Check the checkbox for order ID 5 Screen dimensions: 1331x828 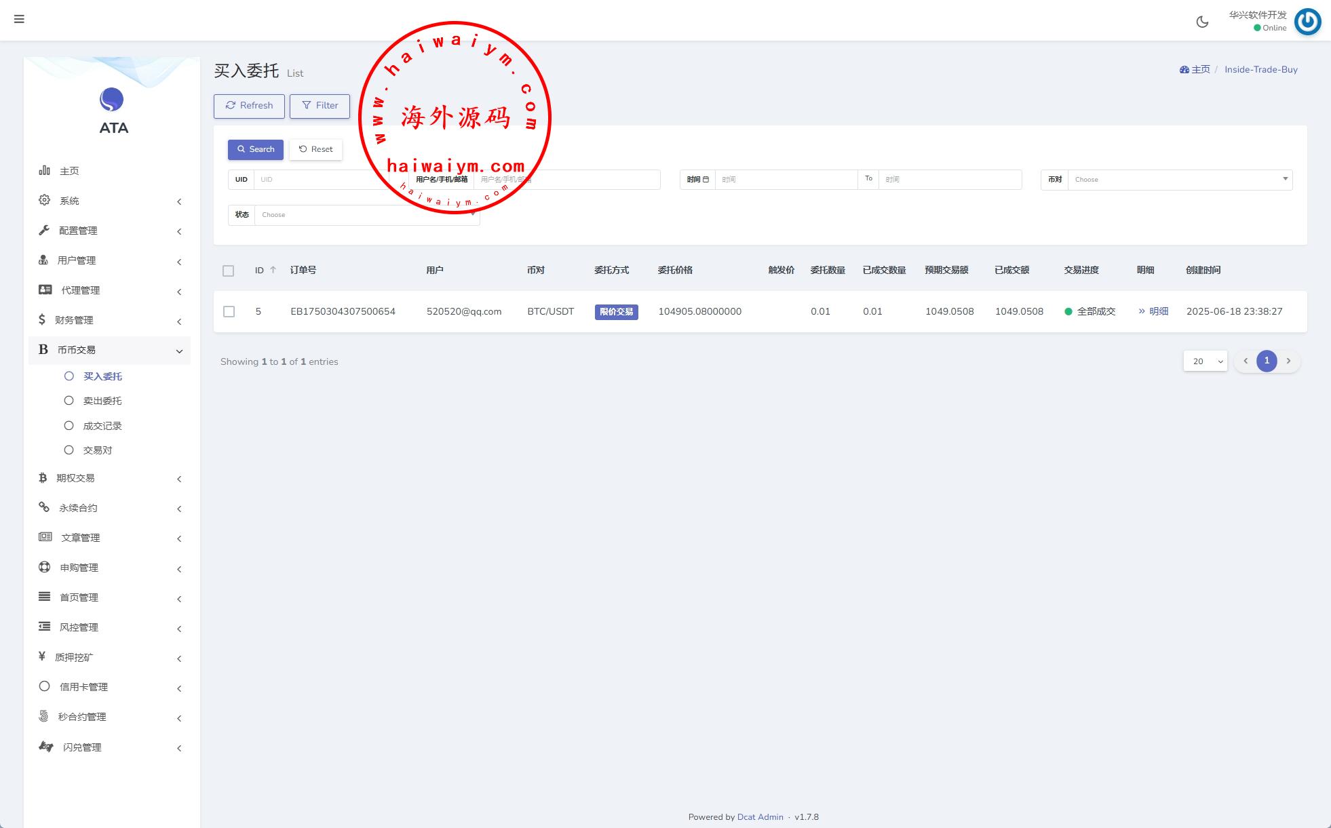pos(229,311)
